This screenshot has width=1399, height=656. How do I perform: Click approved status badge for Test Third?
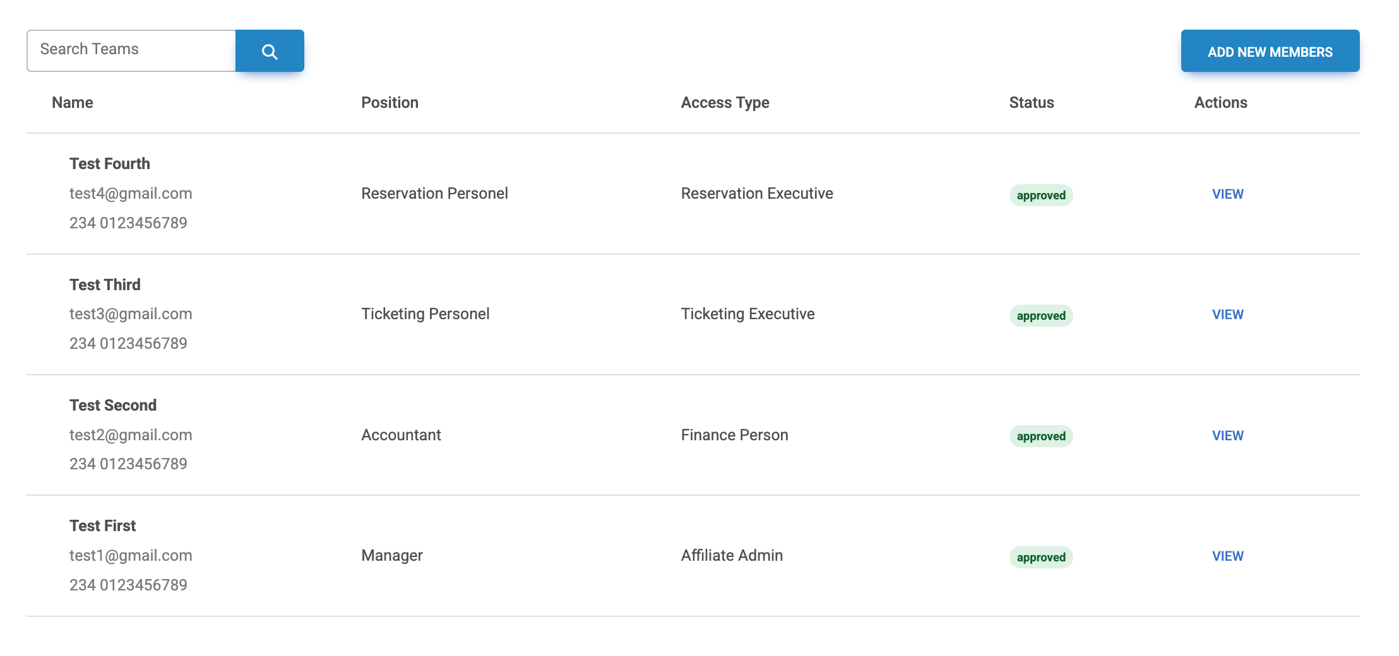pos(1040,316)
